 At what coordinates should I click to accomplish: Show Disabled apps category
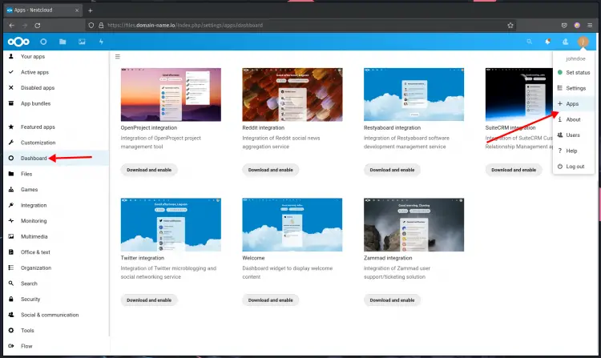56,87
